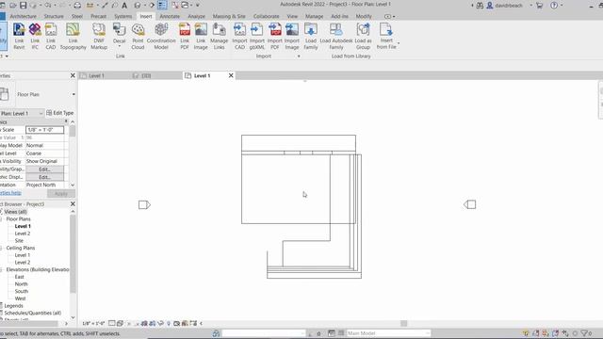
Task: Open the Structure ribbon tab
Action: tap(54, 17)
